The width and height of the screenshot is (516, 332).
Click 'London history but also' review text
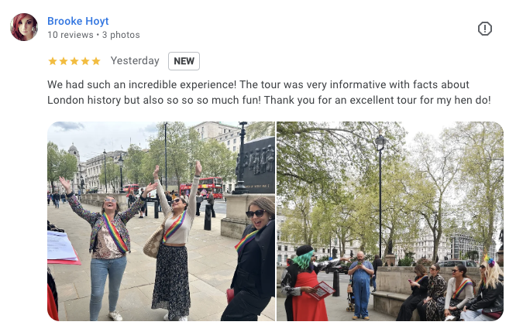click(105, 101)
